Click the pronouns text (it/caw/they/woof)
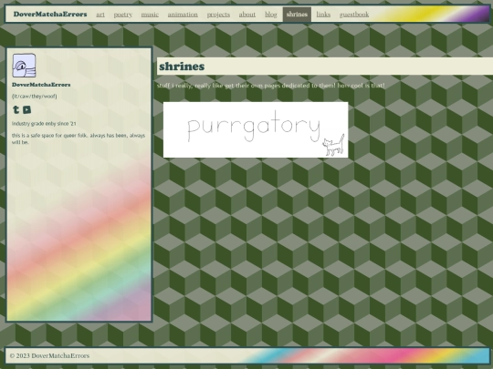 [35, 97]
